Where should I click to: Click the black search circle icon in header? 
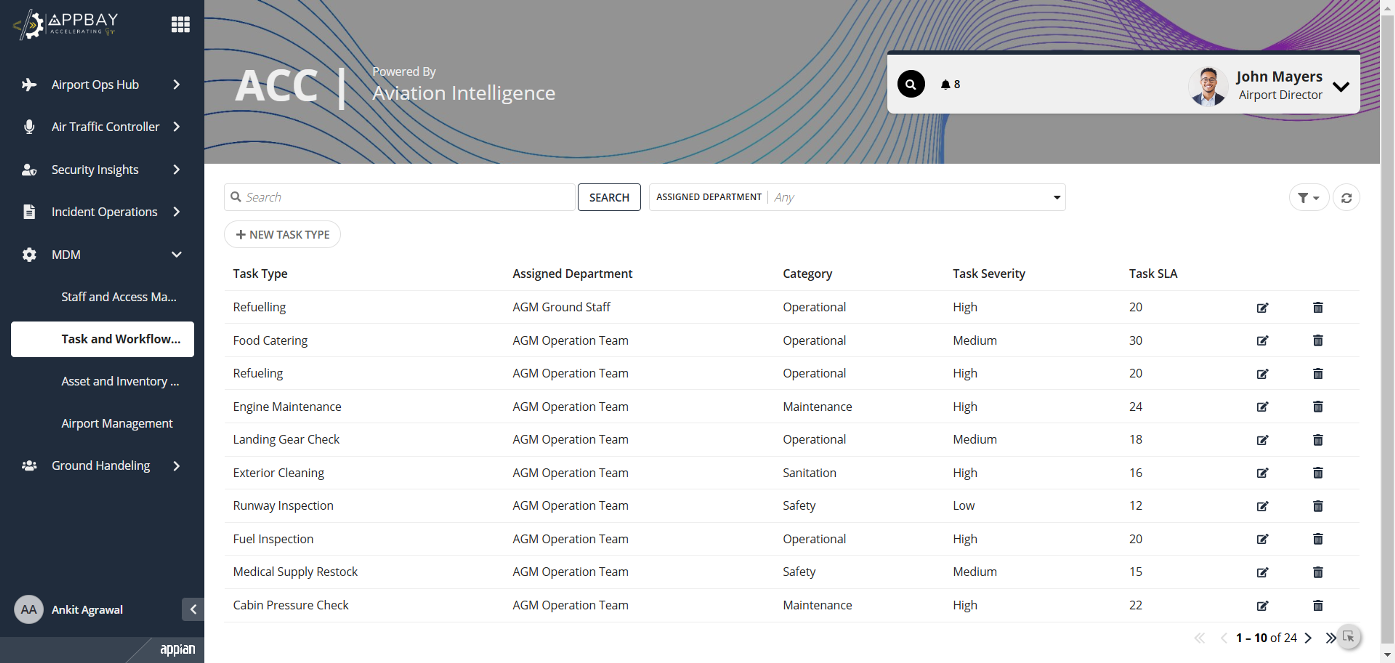pyautogui.click(x=911, y=84)
